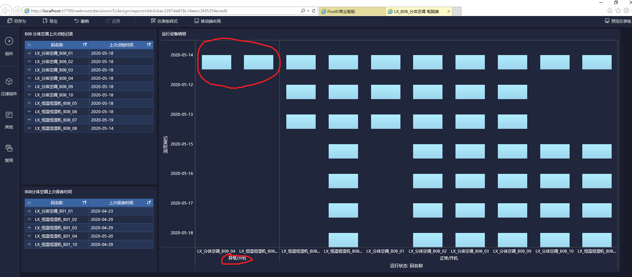Click the 异常/开机 axis group label
632x277 pixels.
pos(237,258)
